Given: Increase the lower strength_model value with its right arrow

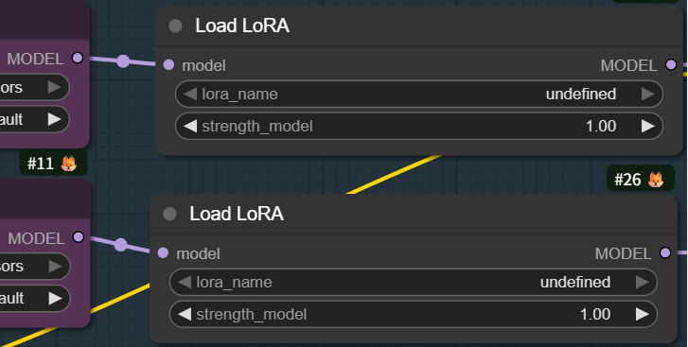Looking at the screenshot, I should (643, 314).
